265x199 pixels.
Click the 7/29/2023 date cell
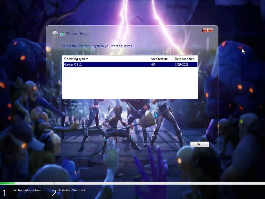coord(181,65)
